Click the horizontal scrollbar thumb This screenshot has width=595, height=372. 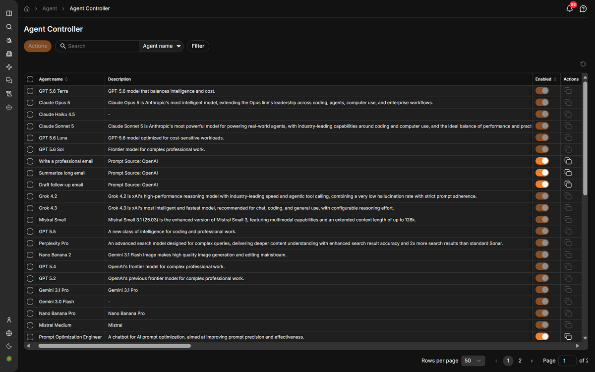115,346
